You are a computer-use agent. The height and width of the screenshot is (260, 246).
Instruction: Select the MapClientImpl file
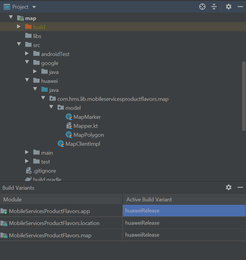[83, 144]
